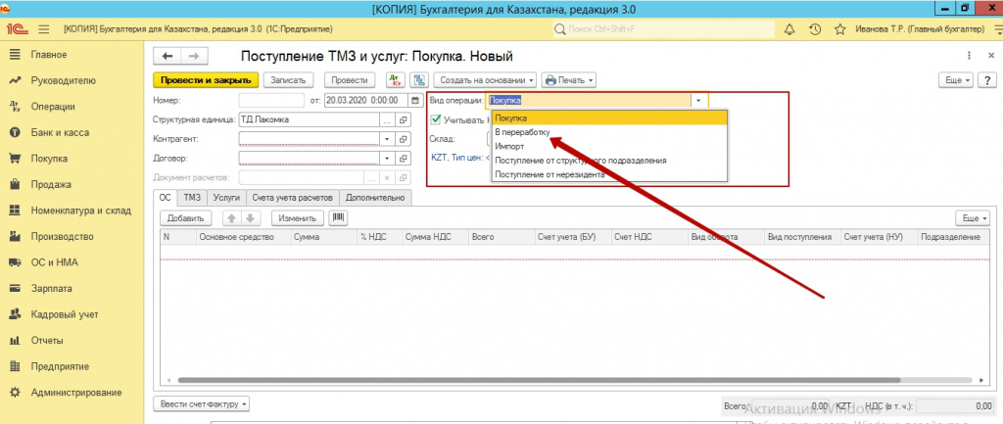Click Провести и закрыть button
Viewport: 1003px width, 424px height.
(206, 80)
